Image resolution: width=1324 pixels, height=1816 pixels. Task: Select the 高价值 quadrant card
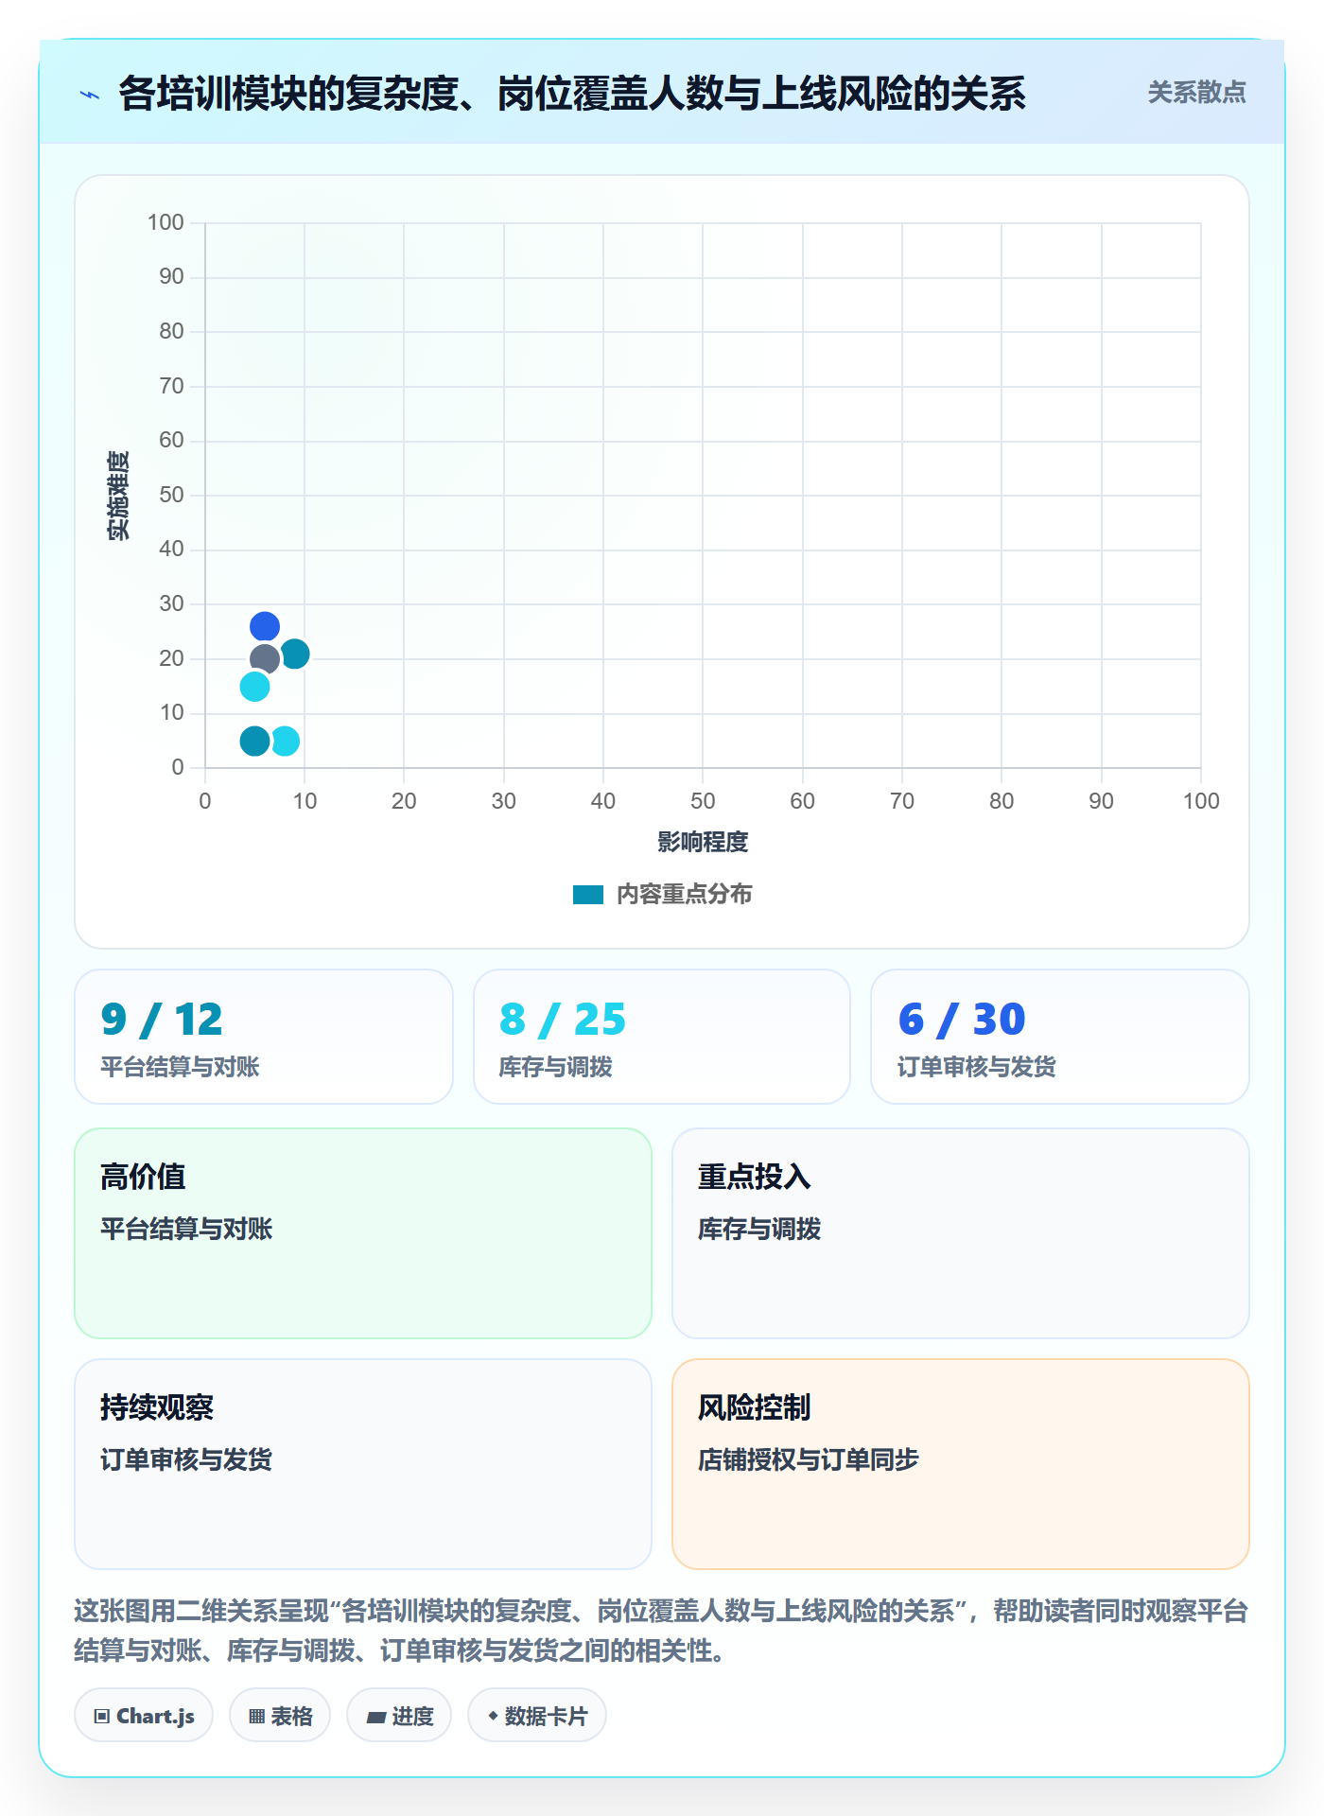(x=363, y=1233)
